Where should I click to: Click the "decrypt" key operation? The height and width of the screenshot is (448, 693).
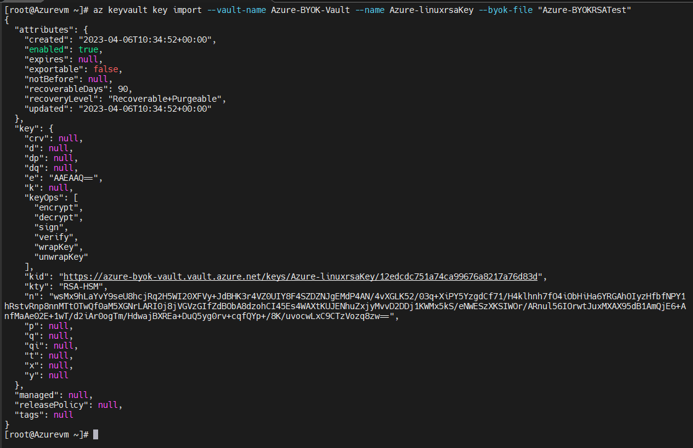point(56,217)
